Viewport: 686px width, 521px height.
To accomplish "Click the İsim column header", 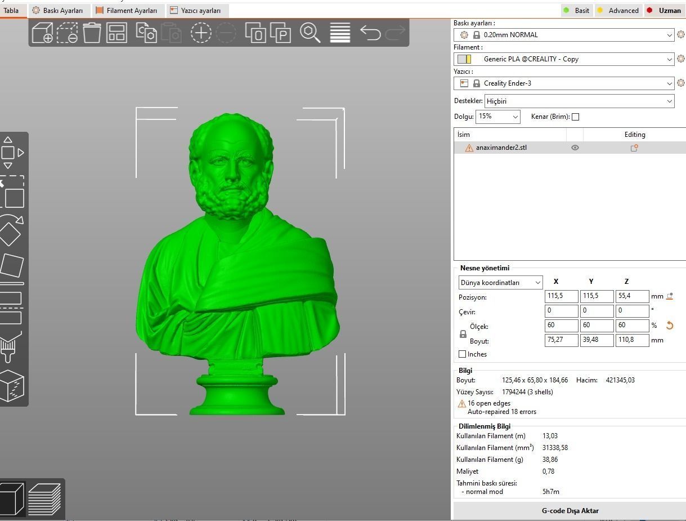I will 510,135.
